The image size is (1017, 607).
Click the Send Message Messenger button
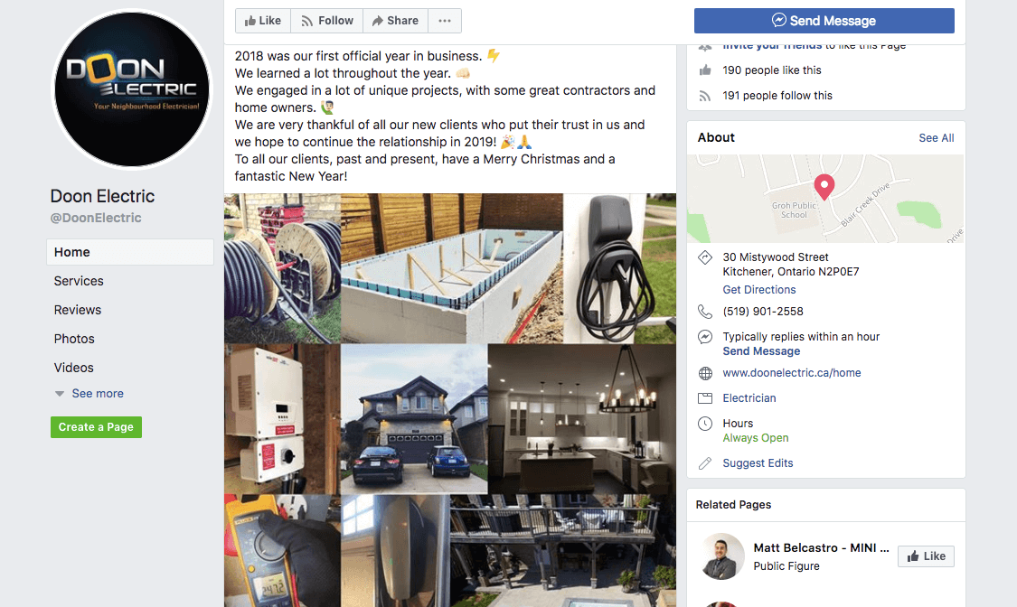click(824, 21)
